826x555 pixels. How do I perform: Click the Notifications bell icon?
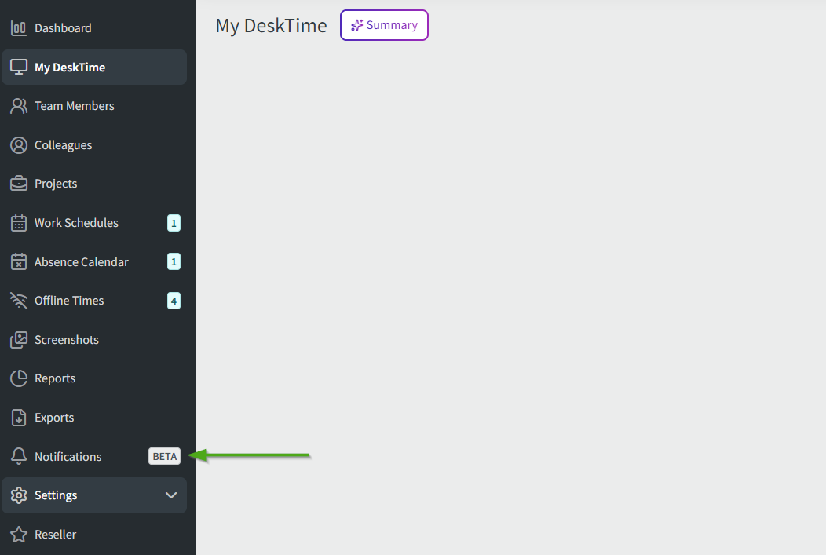coord(19,457)
